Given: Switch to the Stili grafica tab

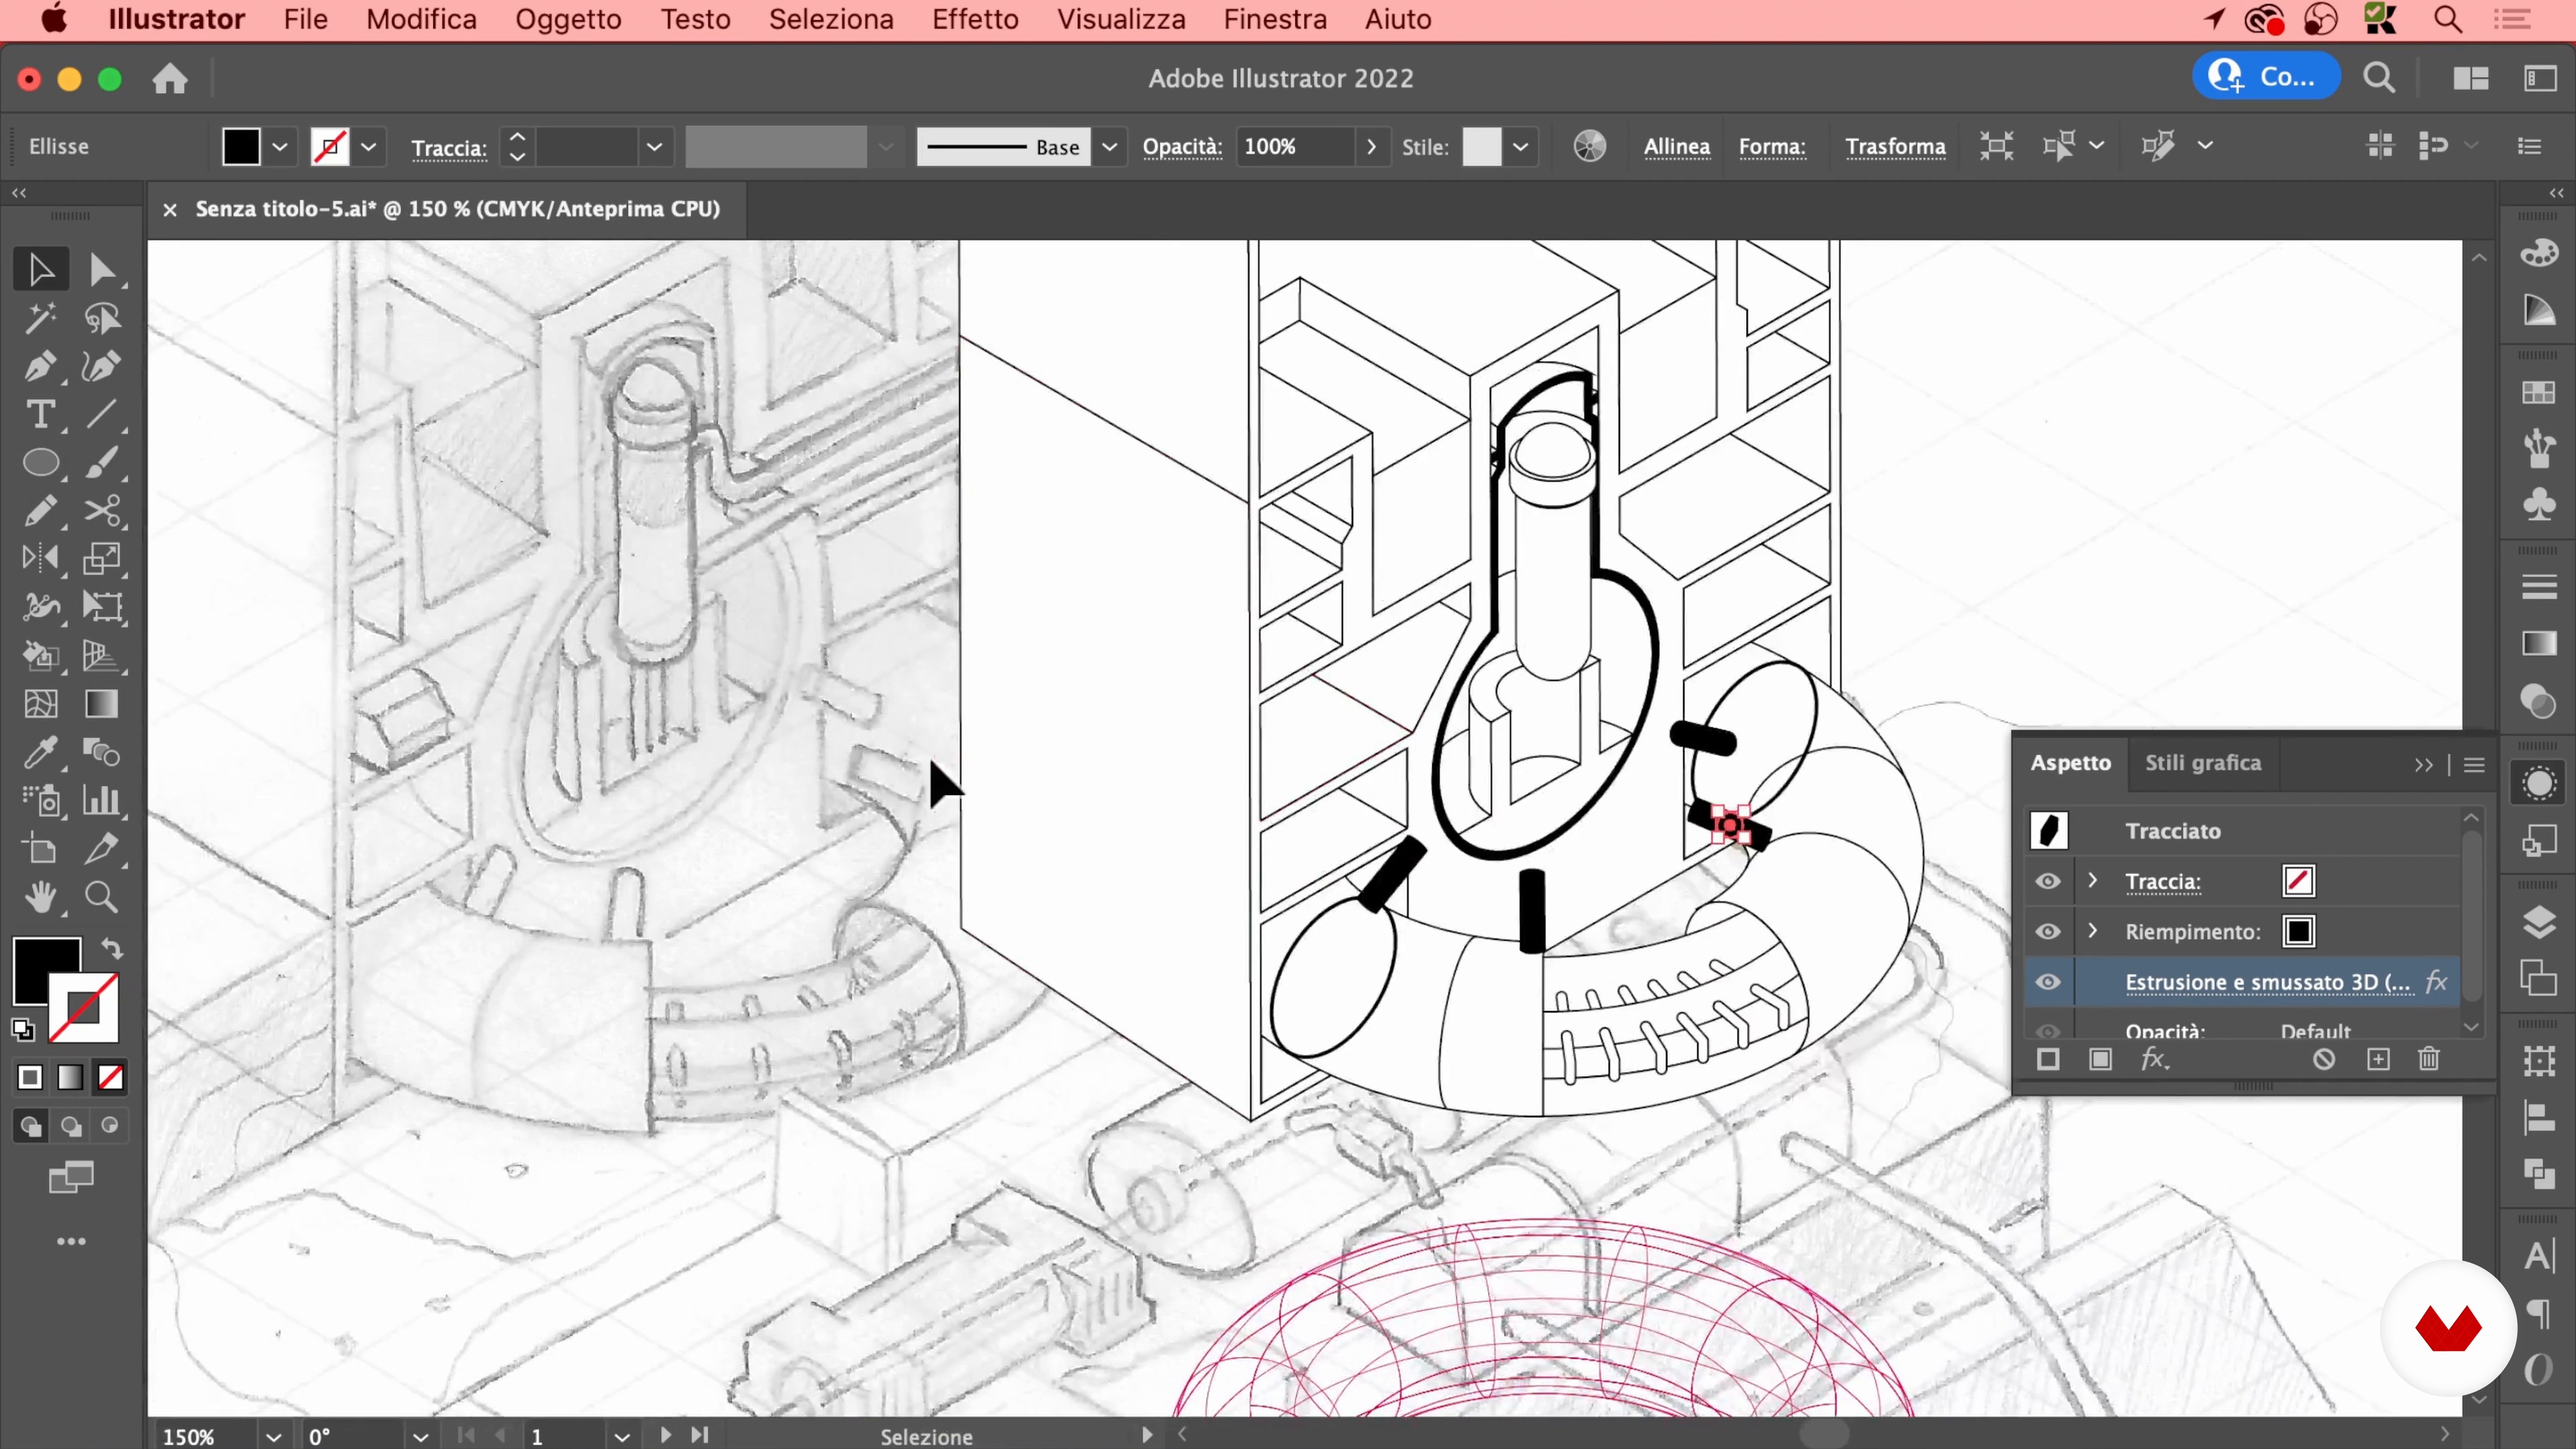Looking at the screenshot, I should [2203, 763].
